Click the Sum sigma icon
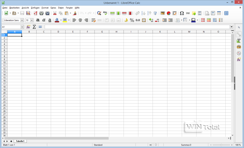The height and width of the screenshot is (148, 244). (x=34, y=27)
